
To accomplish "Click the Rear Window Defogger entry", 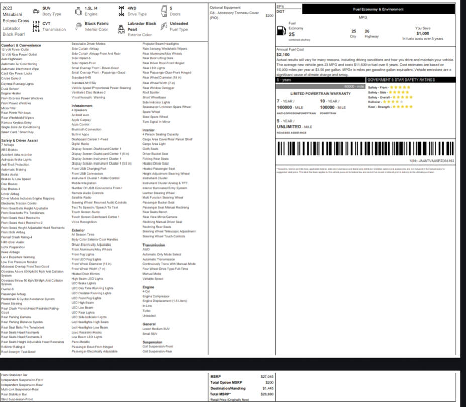I will pyautogui.click(x=158, y=88).
